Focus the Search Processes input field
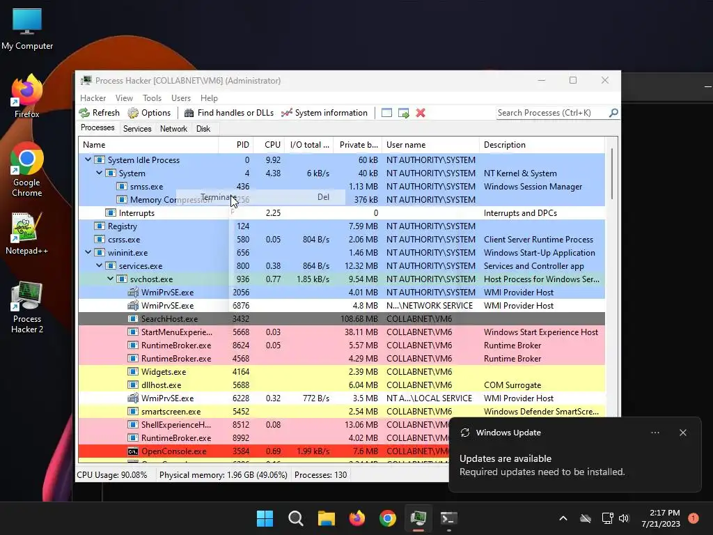 [x=552, y=113]
